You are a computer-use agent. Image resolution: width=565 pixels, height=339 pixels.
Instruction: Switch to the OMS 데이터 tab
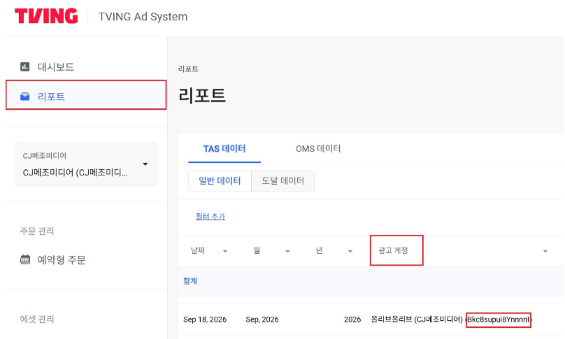[x=318, y=149]
